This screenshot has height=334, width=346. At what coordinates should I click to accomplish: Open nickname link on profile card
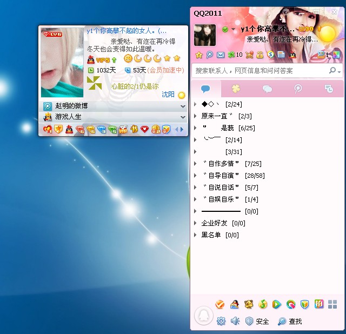click(x=127, y=31)
